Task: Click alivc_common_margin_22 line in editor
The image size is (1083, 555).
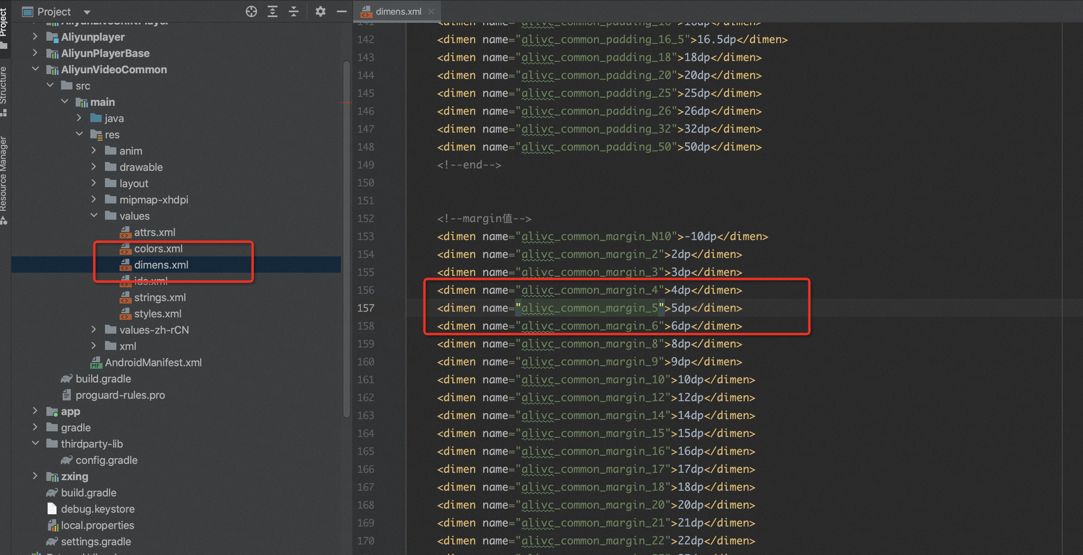Action: coord(596,541)
